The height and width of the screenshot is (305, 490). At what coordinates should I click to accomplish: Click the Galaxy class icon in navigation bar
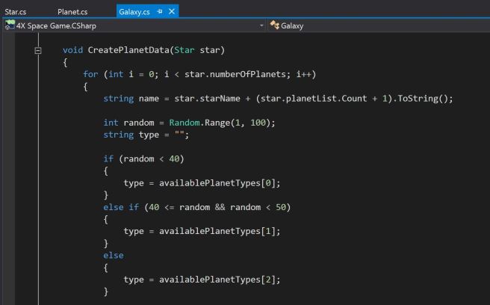274,26
